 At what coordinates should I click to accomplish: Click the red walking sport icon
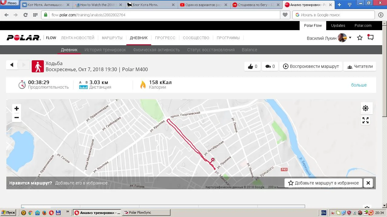(x=38, y=66)
